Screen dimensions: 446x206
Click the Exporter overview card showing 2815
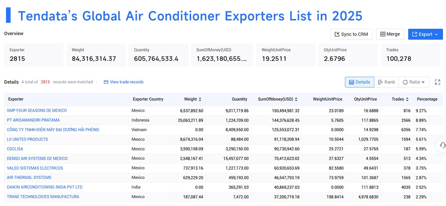[34, 55]
